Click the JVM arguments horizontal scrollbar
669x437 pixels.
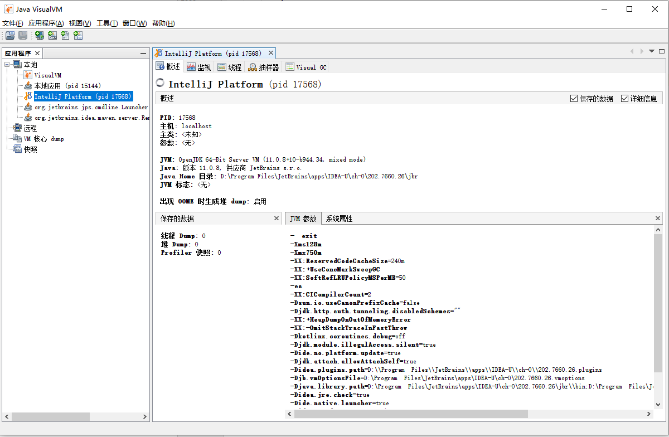point(469,414)
